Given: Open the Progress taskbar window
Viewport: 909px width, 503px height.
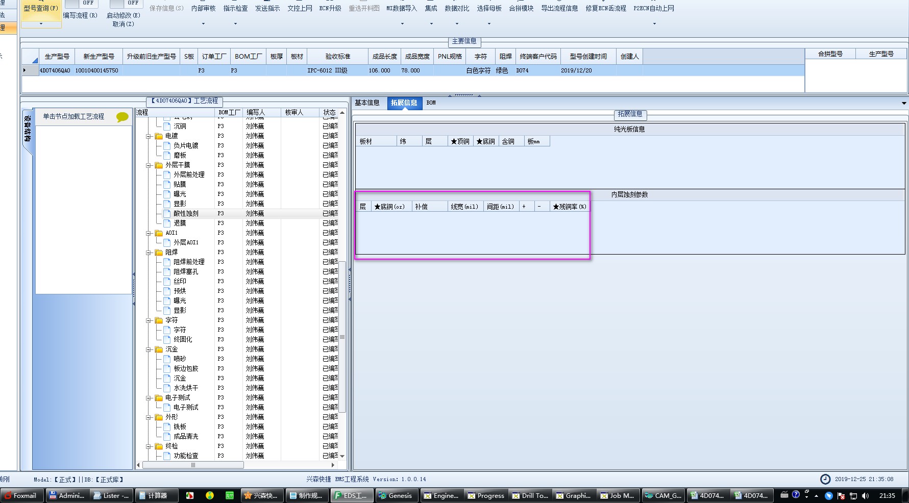Looking at the screenshot, I should click(x=486, y=495).
